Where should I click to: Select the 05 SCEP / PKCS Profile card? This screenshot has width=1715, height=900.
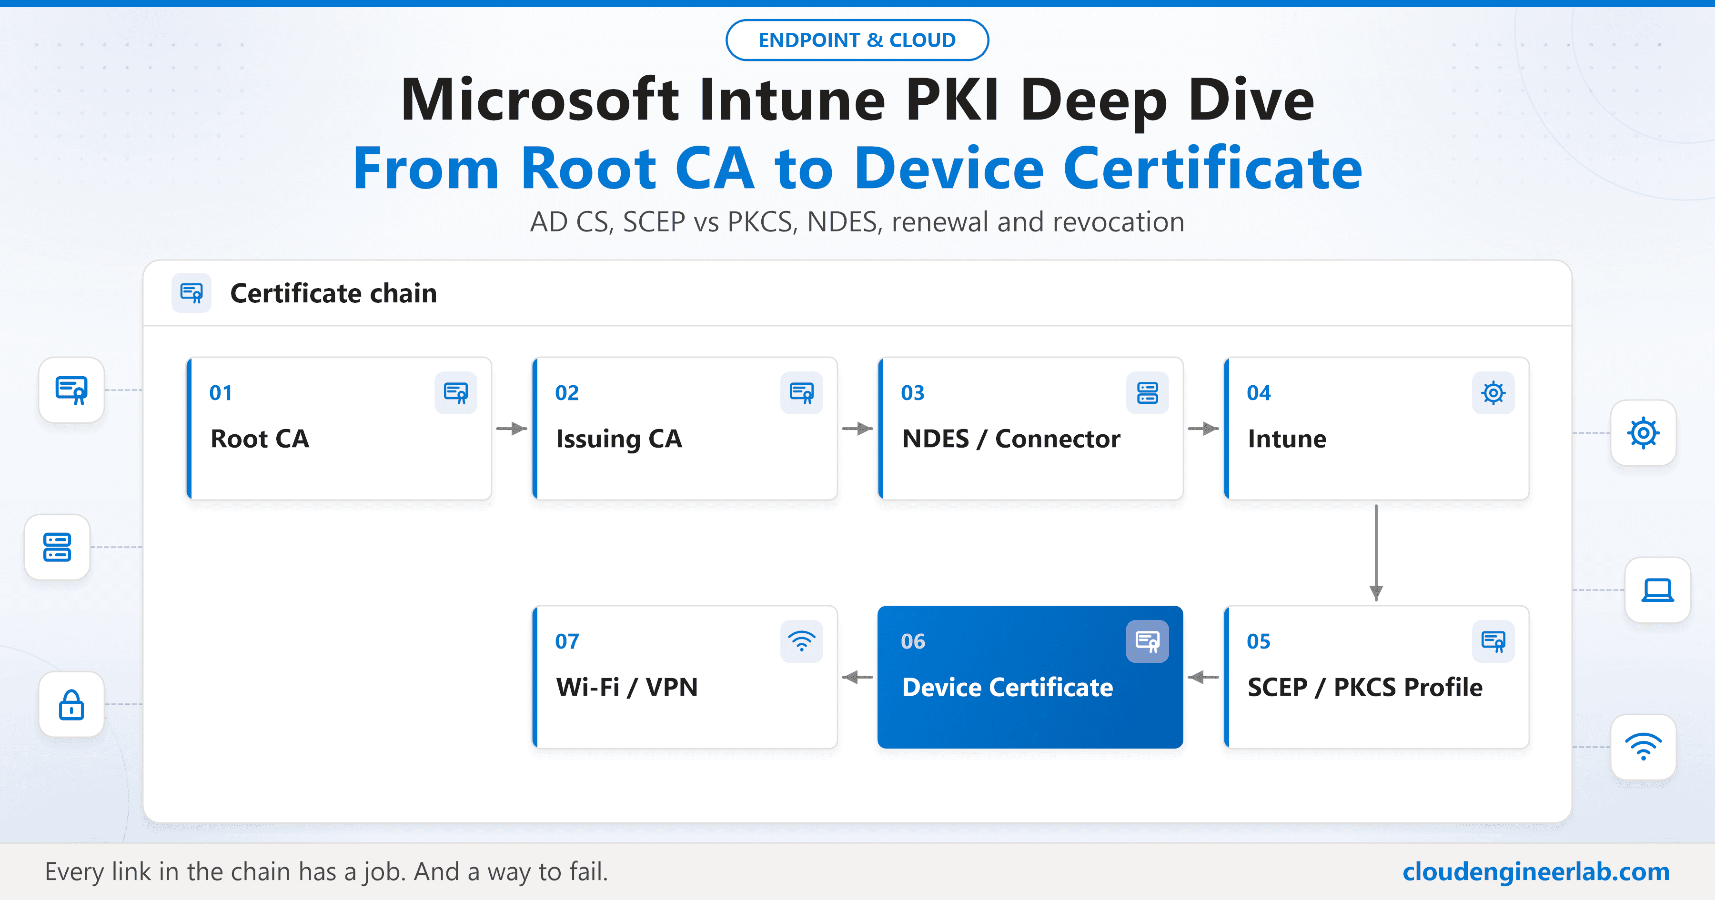[1376, 677]
